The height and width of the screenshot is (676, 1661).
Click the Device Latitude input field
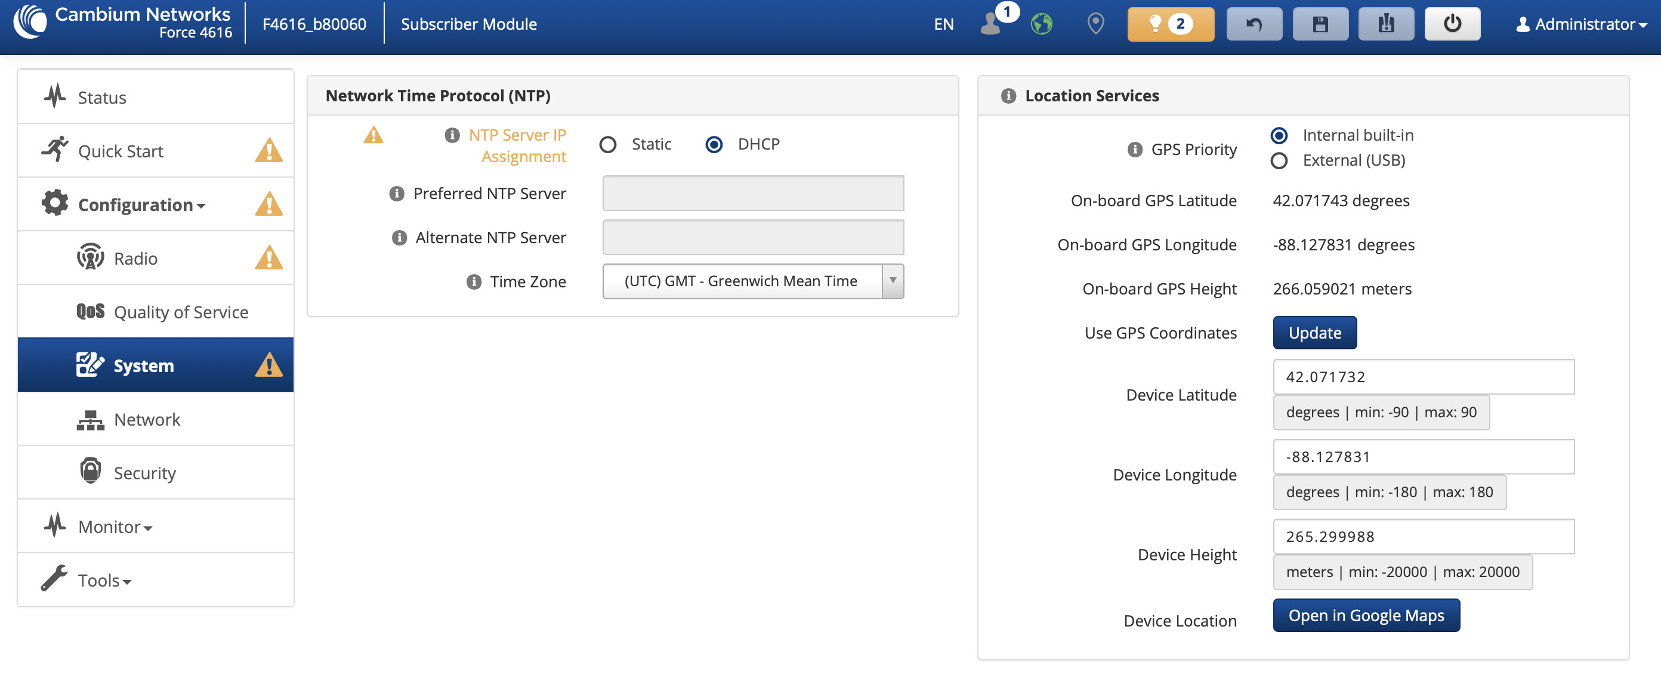(1423, 376)
